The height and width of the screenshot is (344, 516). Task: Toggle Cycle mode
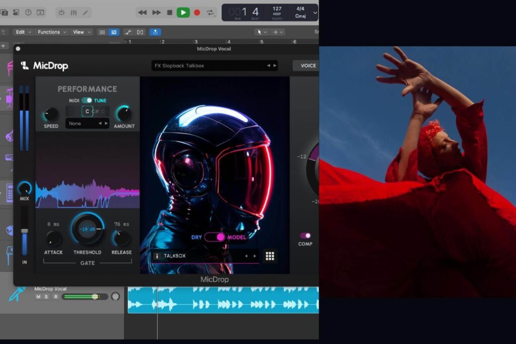(x=210, y=13)
